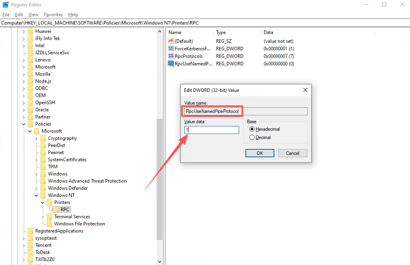This screenshot has width=410, height=265.
Task: Collapse the Printers tree node
Action: click(x=42, y=202)
